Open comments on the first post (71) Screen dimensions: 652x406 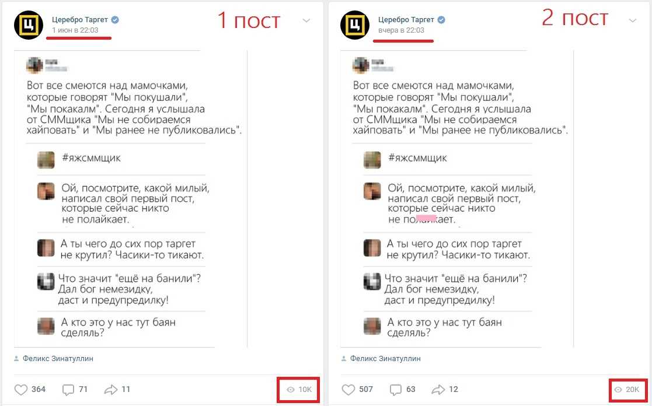[x=75, y=390]
